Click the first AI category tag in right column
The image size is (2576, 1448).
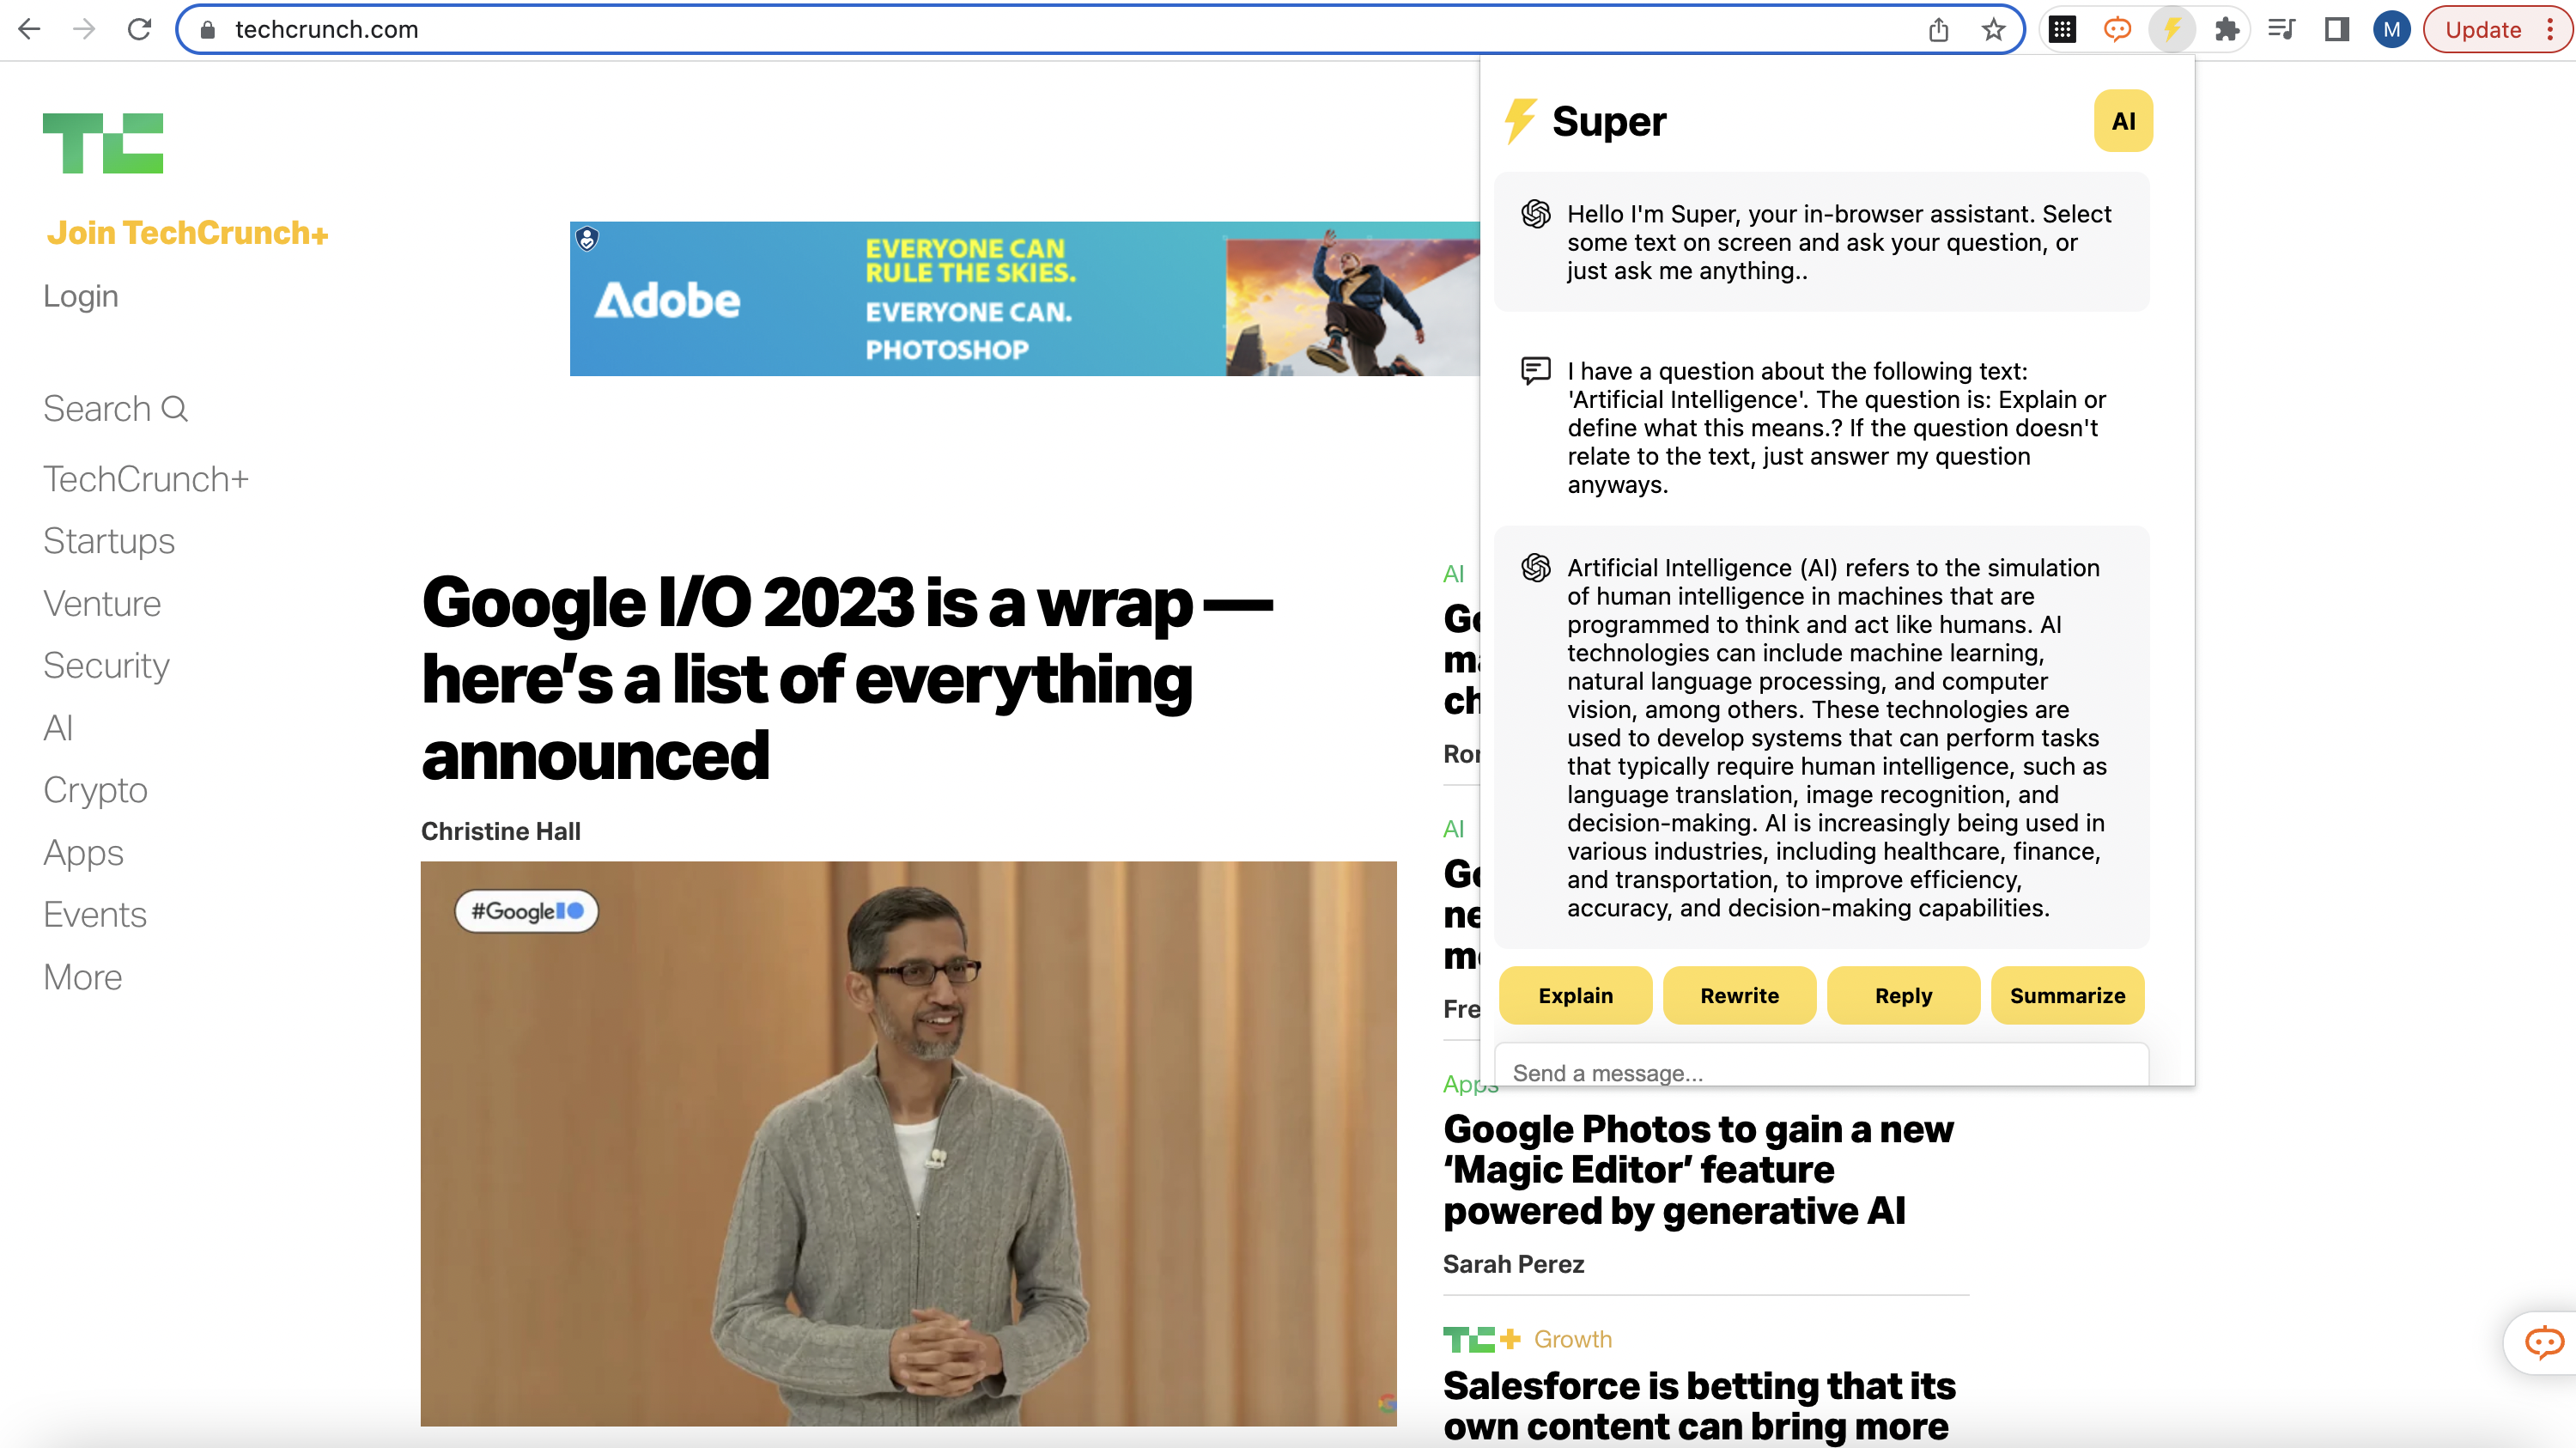1453,574
